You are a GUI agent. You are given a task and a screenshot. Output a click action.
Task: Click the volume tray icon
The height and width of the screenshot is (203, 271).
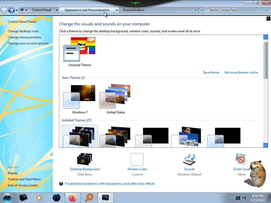[244, 198]
